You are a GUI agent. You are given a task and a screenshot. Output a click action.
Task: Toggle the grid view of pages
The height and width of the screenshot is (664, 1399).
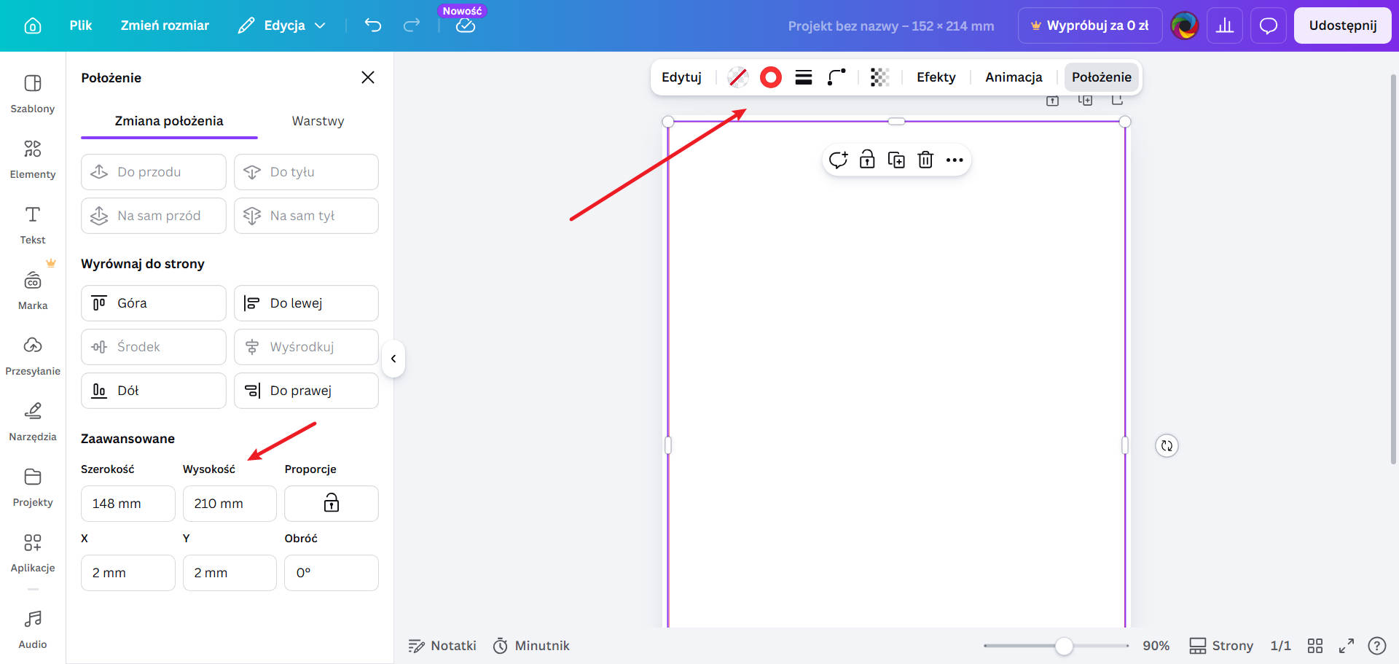(x=1314, y=646)
